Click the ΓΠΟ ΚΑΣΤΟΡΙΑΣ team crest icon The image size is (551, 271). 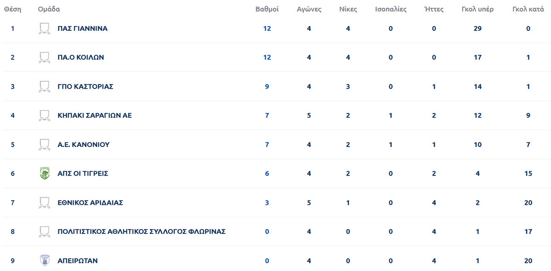click(x=45, y=86)
